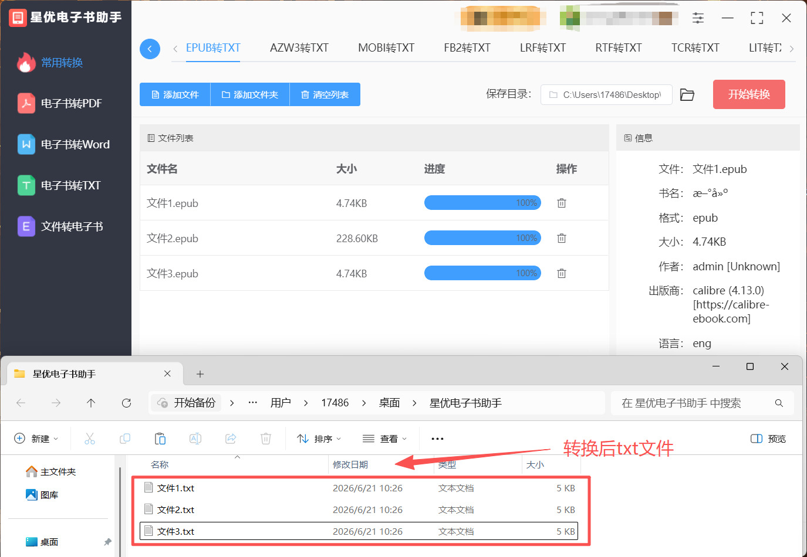Sort by the 修改日期 column header
The height and width of the screenshot is (557, 807).
point(350,465)
